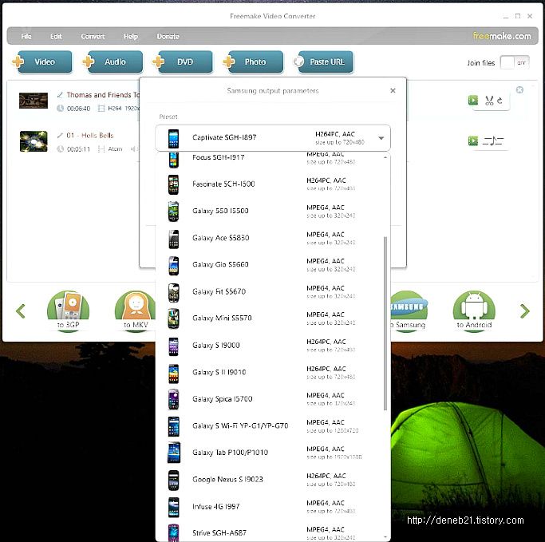545x542 pixels.
Task: Open the cut scissors tool for Thomas video
Action: coord(489,101)
